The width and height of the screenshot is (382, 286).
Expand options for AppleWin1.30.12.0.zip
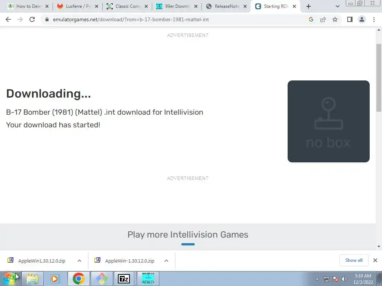[x=79, y=261]
